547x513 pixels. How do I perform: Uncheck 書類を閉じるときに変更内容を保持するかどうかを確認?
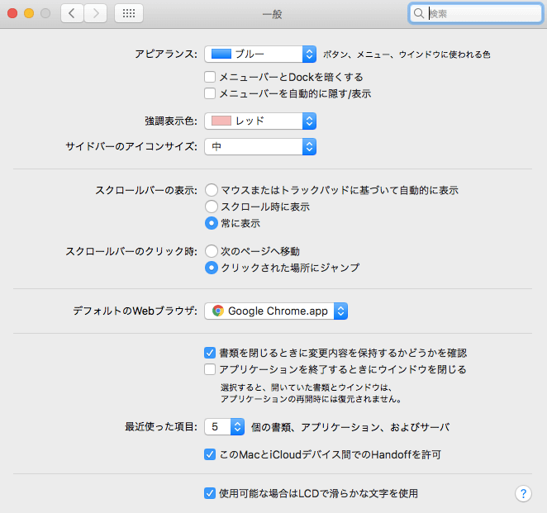[210, 353]
